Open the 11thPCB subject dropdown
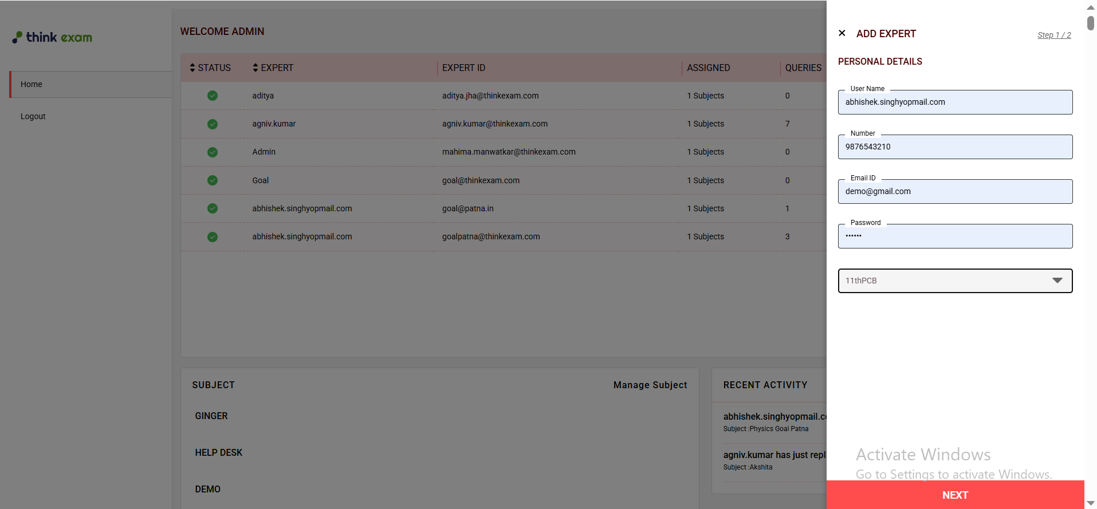The image size is (1097, 509). [945, 281]
